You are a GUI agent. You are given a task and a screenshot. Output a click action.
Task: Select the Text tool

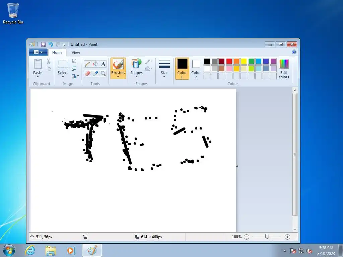(103, 64)
